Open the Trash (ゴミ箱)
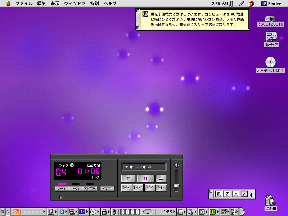288x216 pixels. tap(269, 201)
